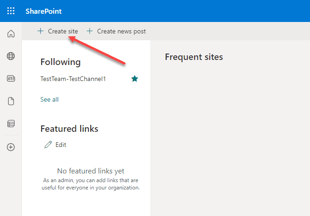310x216 pixels.
Task: Click the Following heading
Action: pos(60,62)
